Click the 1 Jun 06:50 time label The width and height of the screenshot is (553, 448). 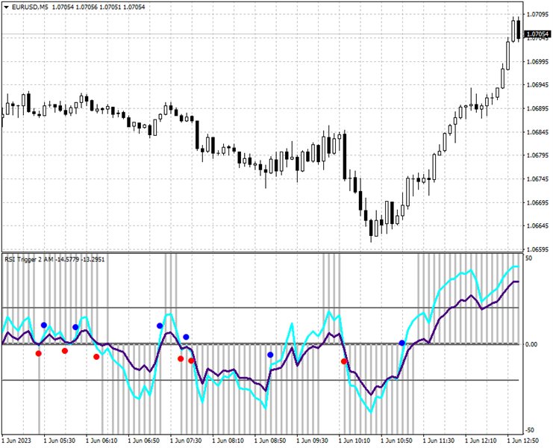click(x=144, y=441)
